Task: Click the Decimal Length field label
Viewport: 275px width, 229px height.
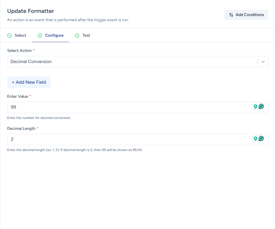Action: coord(21,129)
